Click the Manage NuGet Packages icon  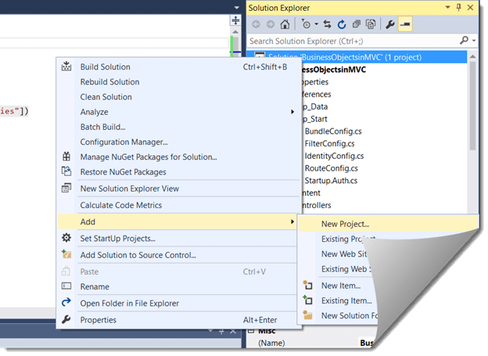[x=66, y=156]
